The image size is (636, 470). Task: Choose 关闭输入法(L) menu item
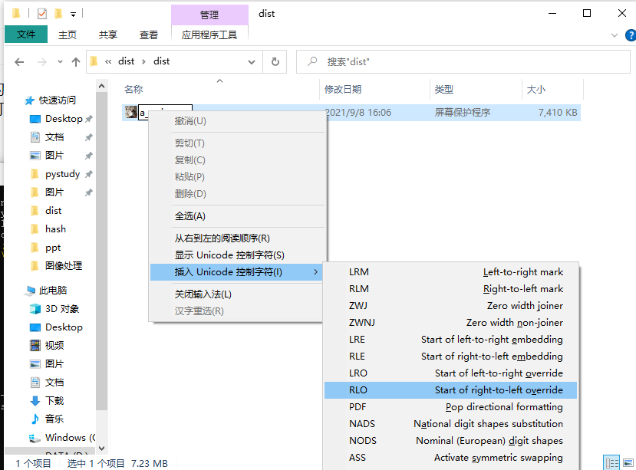pyautogui.click(x=237, y=294)
